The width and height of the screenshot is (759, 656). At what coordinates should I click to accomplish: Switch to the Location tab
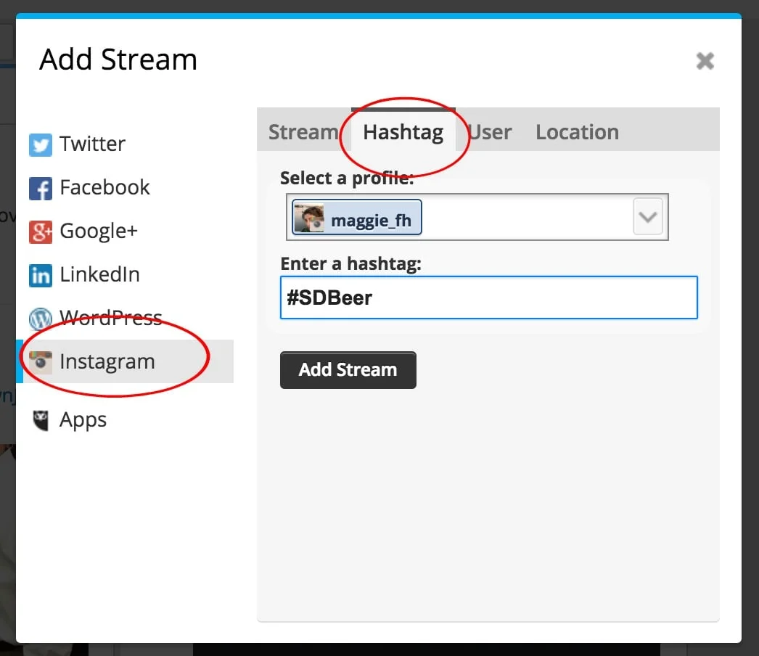577,131
